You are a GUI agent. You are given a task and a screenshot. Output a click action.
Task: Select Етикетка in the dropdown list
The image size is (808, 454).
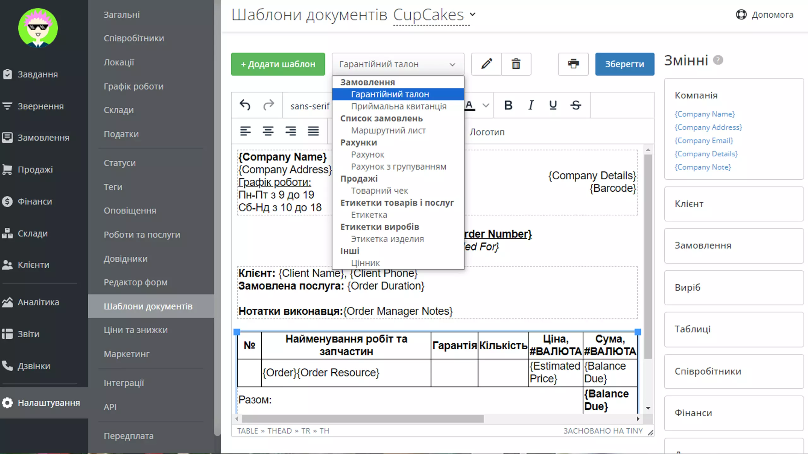398,215
